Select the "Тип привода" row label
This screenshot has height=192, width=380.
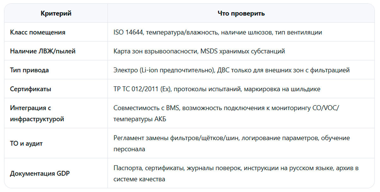tap(56, 70)
